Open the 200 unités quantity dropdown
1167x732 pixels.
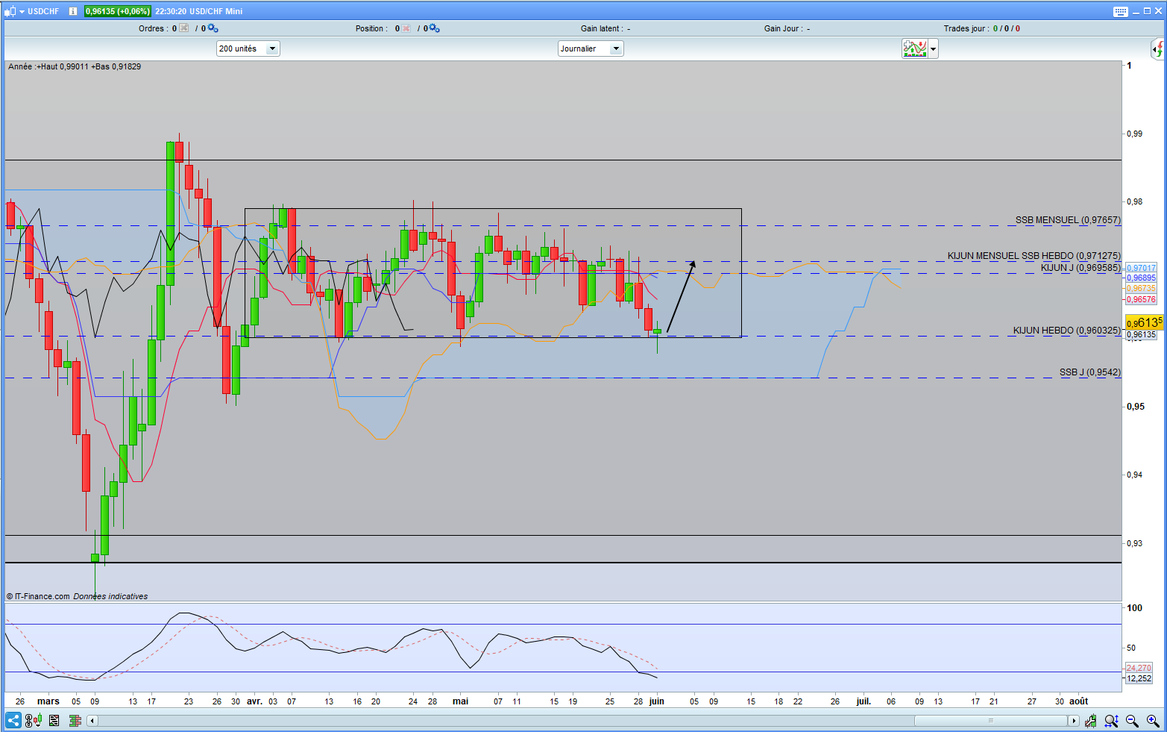click(248, 49)
